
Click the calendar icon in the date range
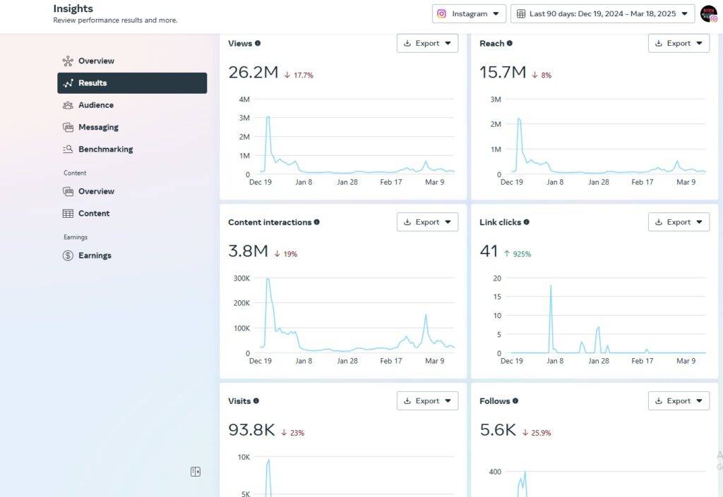coord(521,14)
